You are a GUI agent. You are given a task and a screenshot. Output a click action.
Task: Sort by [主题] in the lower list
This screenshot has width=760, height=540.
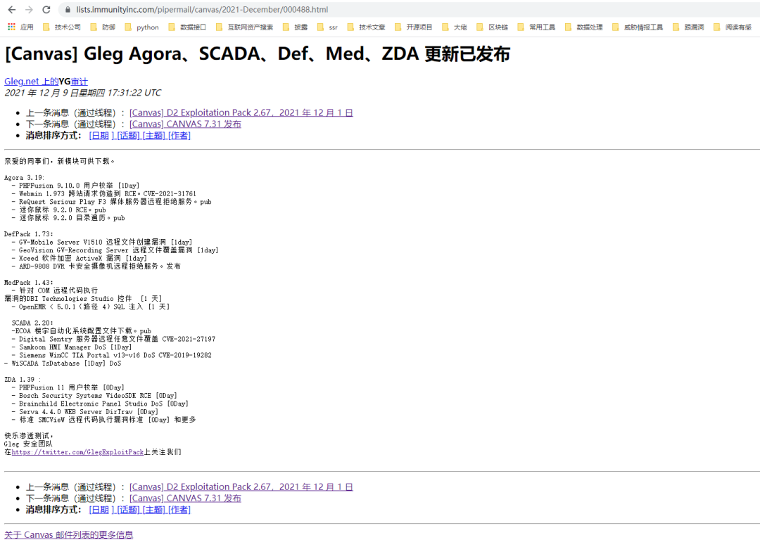pos(154,510)
